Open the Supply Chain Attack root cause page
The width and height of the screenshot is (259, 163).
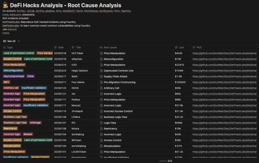[115, 77]
